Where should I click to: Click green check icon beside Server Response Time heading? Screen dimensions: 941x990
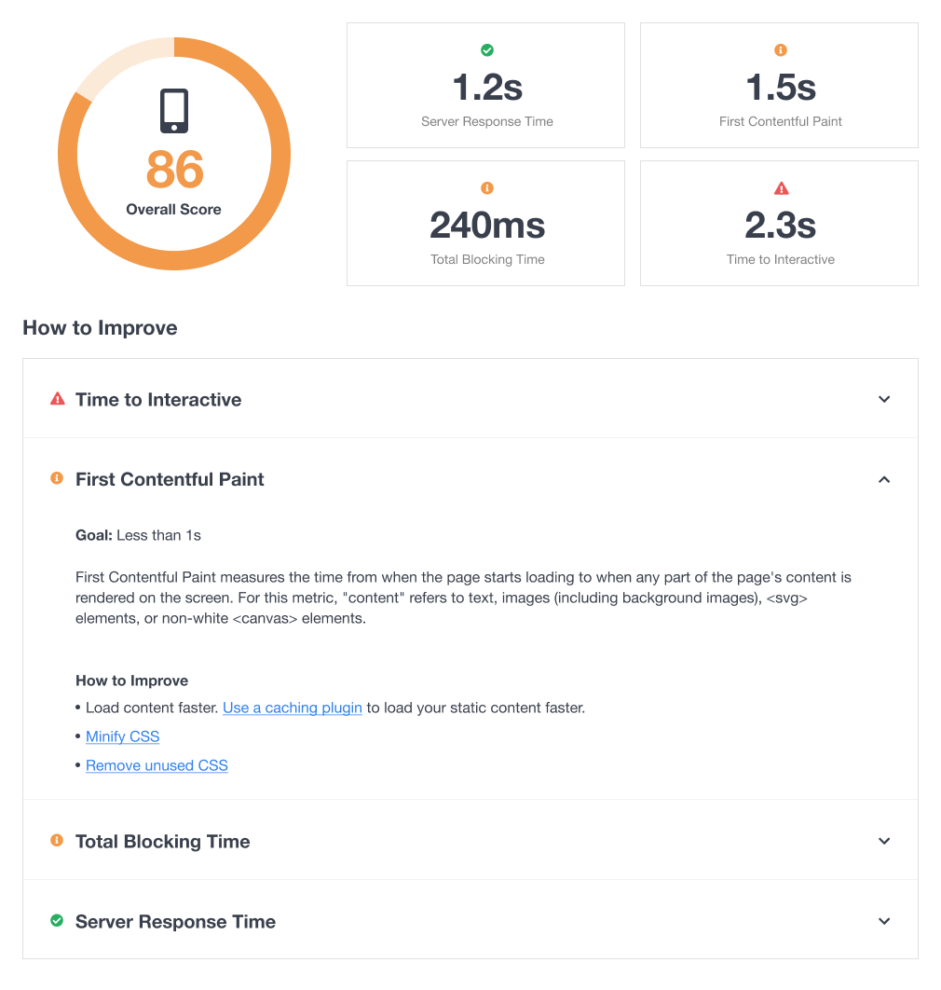pyautogui.click(x=57, y=921)
